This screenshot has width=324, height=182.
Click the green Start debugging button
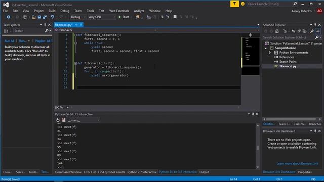tap(124, 17)
